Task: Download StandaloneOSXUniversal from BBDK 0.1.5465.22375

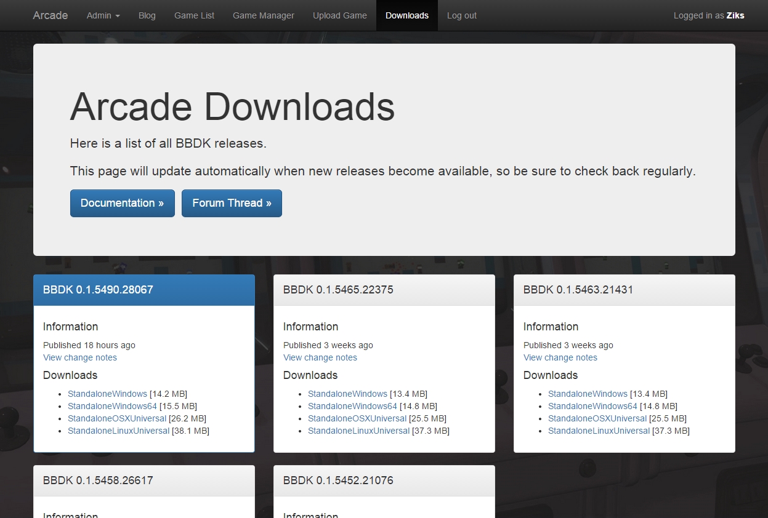Action: [x=357, y=418]
